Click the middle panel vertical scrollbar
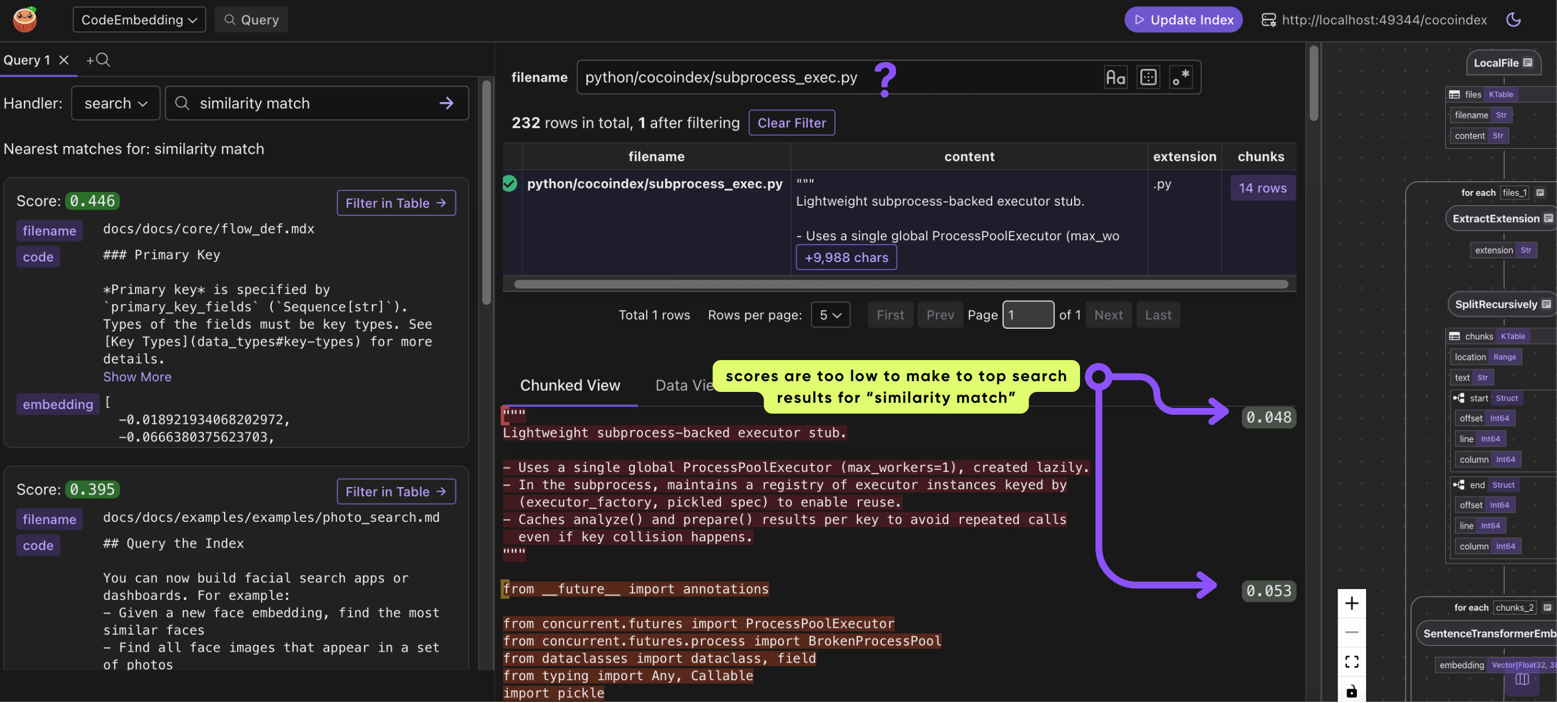Screen dimensions: 1557x703 pyautogui.click(x=1314, y=83)
